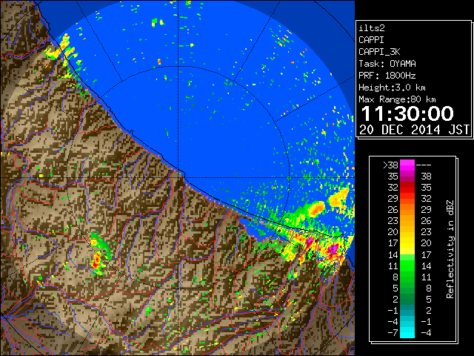Click the '>38' legend label

point(390,165)
